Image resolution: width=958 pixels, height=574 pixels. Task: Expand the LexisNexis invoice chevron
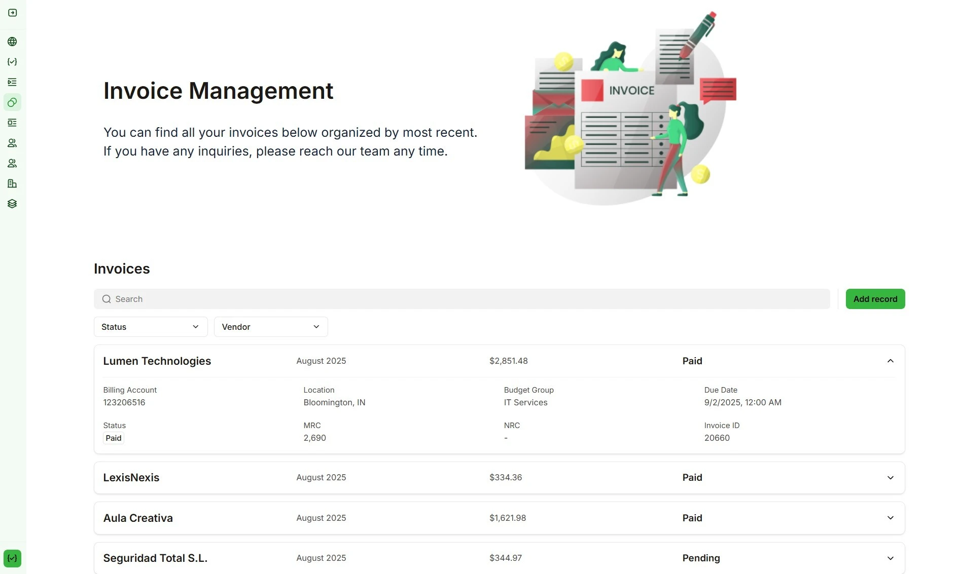[x=890, y=478]
